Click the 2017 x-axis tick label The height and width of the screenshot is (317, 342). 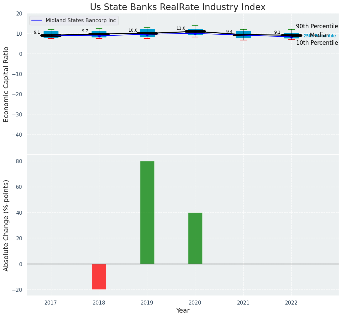(51, 303)
